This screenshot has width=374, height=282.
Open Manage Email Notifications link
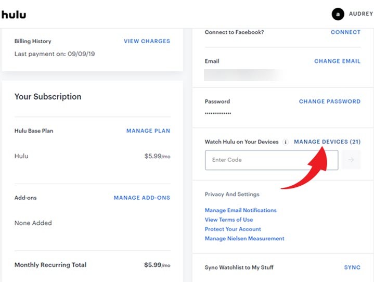click(240, 210)
